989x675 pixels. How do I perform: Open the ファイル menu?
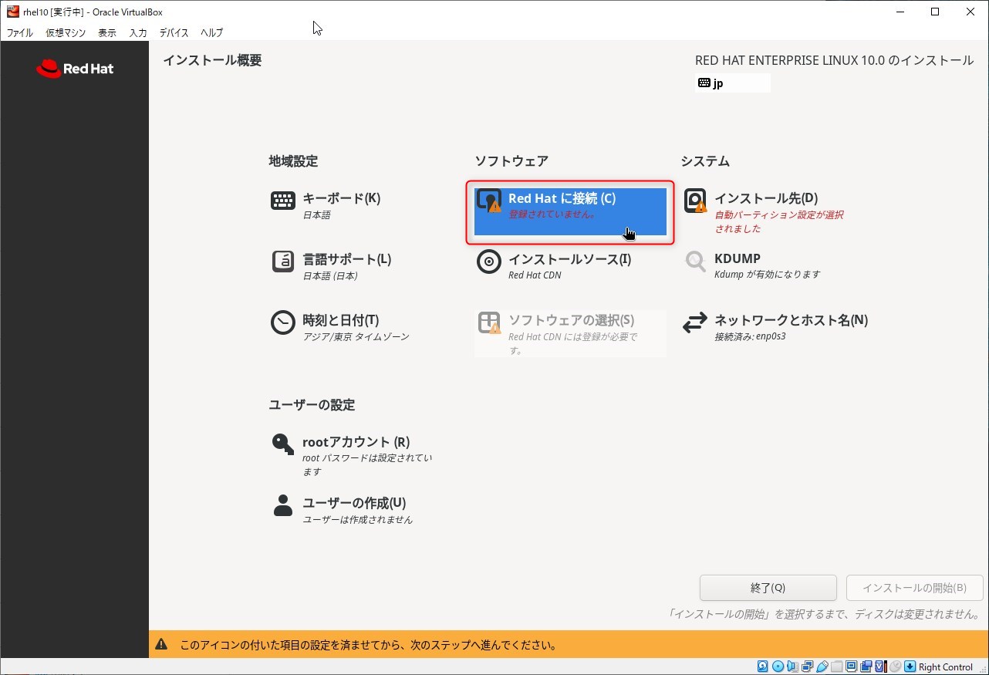(19, 33)
